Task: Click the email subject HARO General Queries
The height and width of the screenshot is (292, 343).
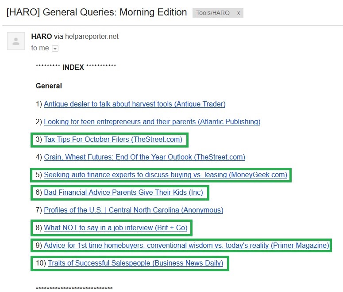Action: pos(96,12)
